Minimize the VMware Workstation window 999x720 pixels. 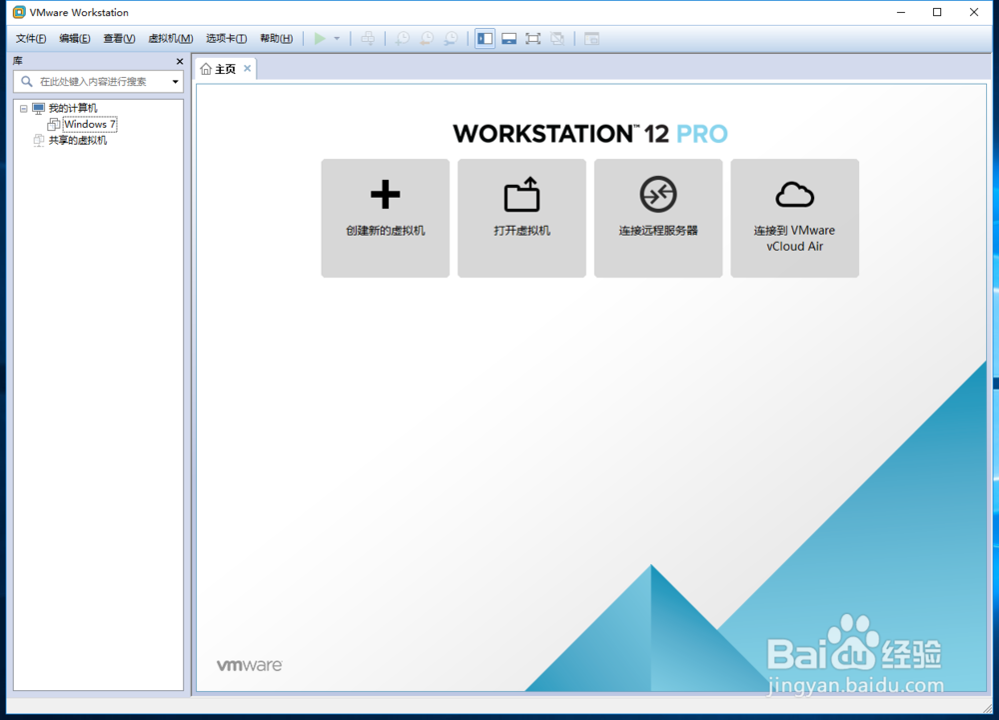point(901,12)
